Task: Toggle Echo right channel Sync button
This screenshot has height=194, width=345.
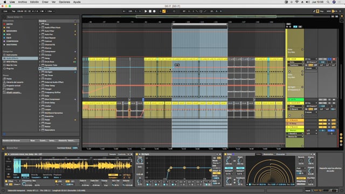Action: (x=240, y=168)
